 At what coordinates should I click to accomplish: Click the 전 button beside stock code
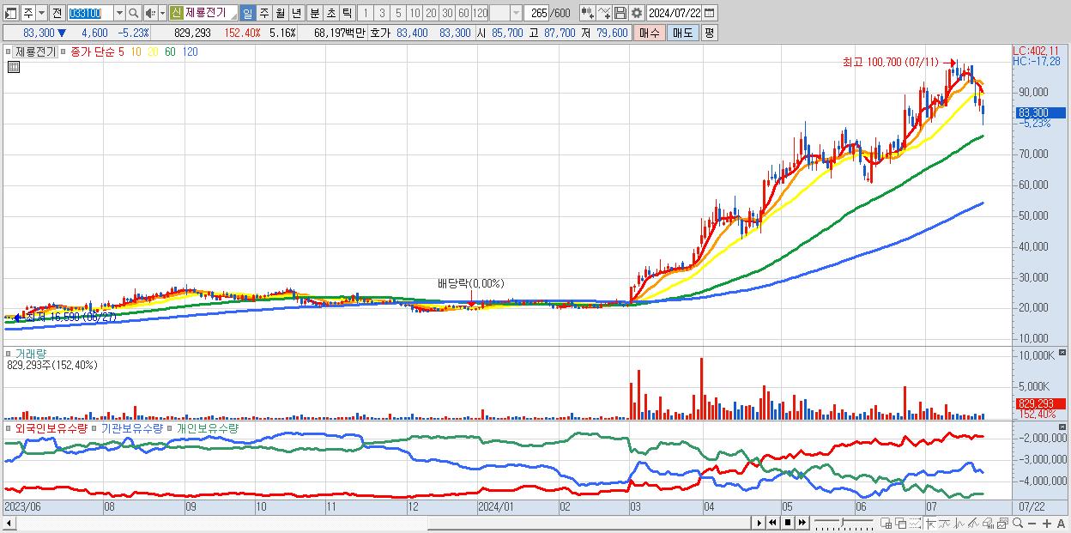pyautogui.click(x=57, y=13)
